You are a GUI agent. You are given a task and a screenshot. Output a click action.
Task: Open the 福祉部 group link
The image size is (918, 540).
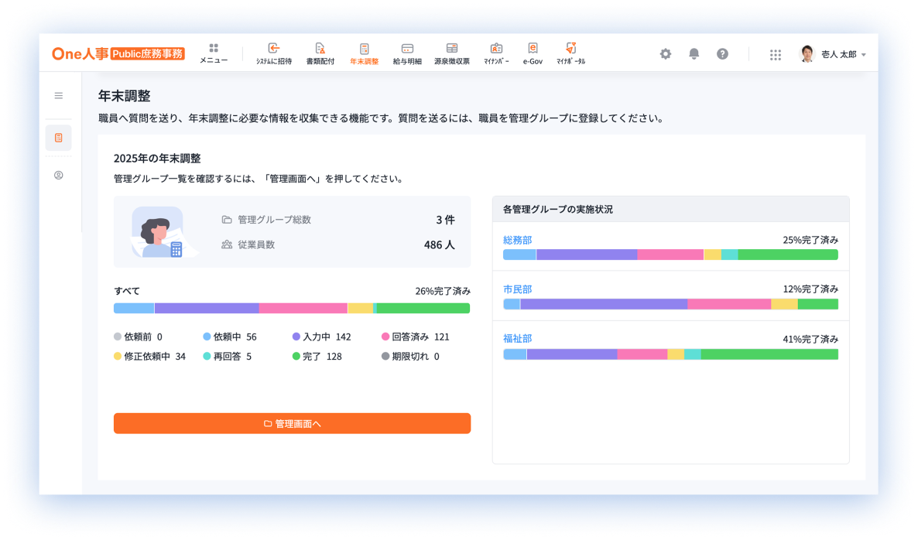pyautogui.click(x=518, y=338)
